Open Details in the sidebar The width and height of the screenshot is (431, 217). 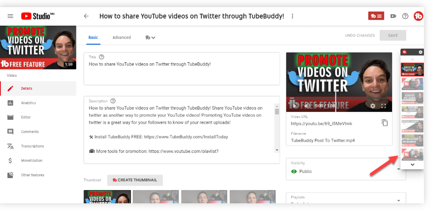coord(38,88)
